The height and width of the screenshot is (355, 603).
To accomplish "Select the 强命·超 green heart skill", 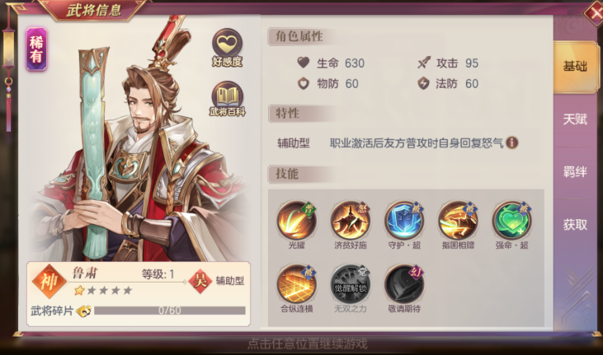I will tap(511, 221).
